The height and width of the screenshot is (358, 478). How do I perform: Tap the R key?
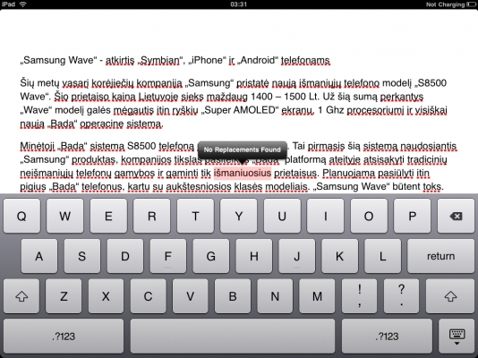tap(152, 216)
